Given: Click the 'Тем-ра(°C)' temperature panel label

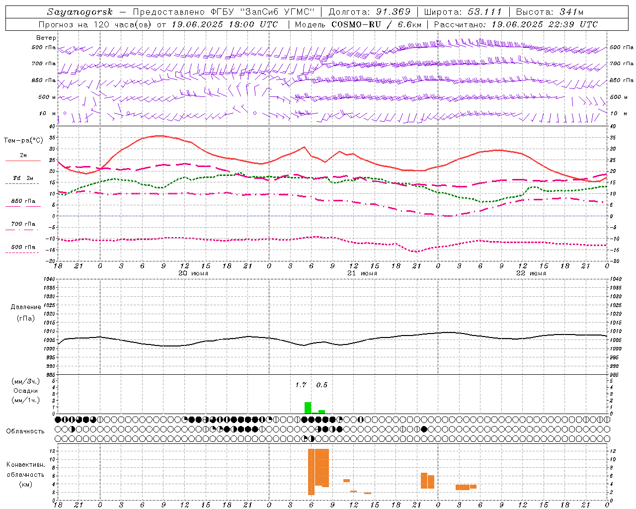Looking at the screenshot, I should (x=23, y=141).
